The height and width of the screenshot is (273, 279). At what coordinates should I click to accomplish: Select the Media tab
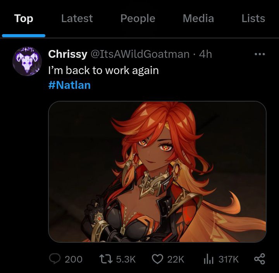point(198,19)
